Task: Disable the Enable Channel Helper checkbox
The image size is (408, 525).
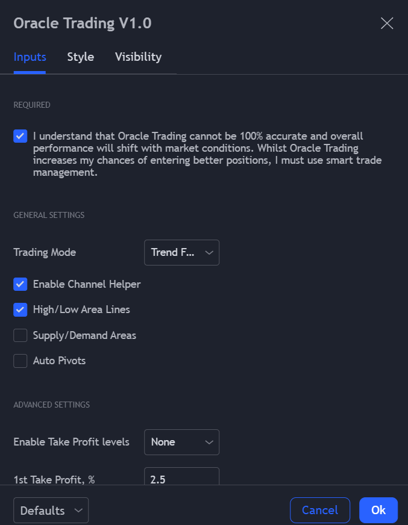Action: pyautogui.click(x=20, y=284)
